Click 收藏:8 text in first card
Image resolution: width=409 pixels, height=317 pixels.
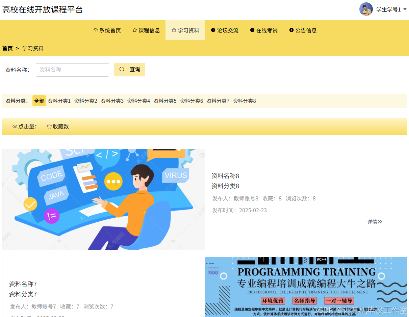272,198
